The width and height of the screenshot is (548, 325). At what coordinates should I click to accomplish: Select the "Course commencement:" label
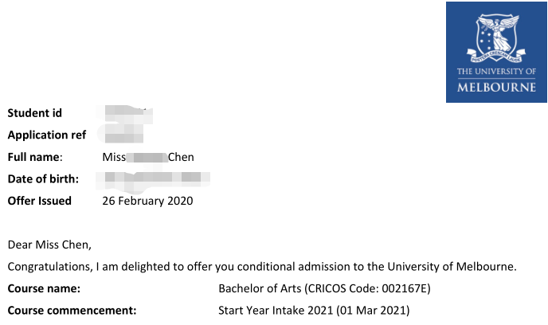(x=72, y=310)
